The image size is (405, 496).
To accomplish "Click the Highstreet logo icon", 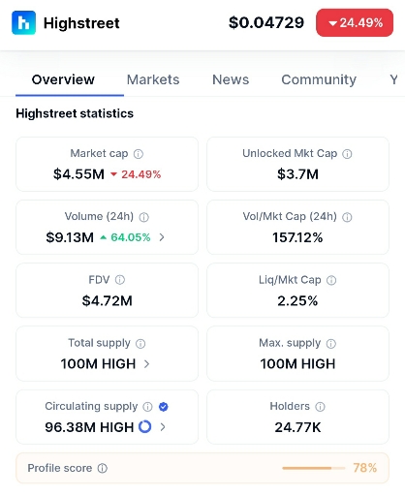I will point(23,22).
